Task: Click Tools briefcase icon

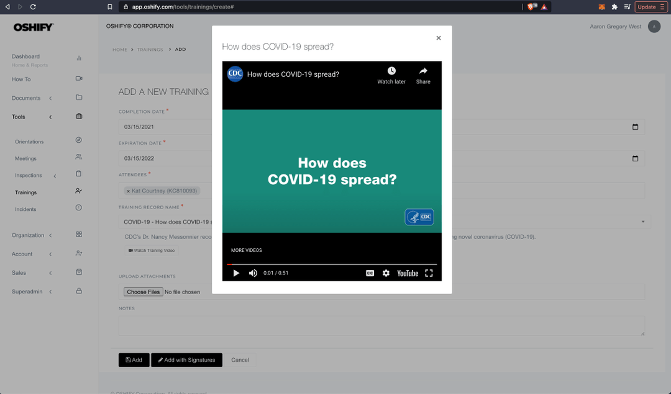Action: click(x=79, y=116)
